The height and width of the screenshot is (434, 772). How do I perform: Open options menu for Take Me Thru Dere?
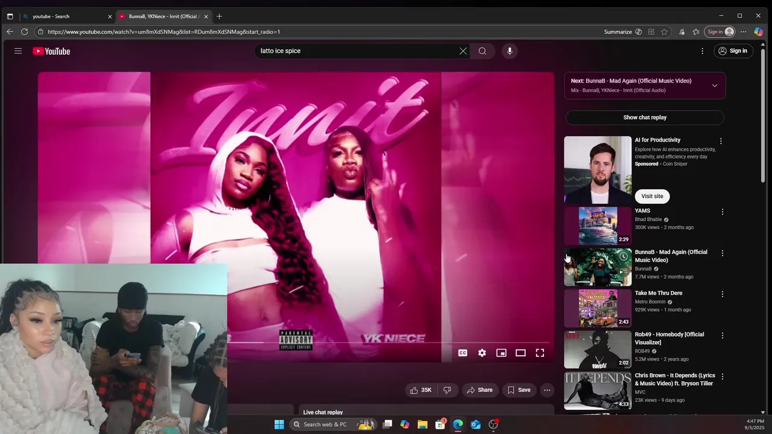(x=722, y=294)
